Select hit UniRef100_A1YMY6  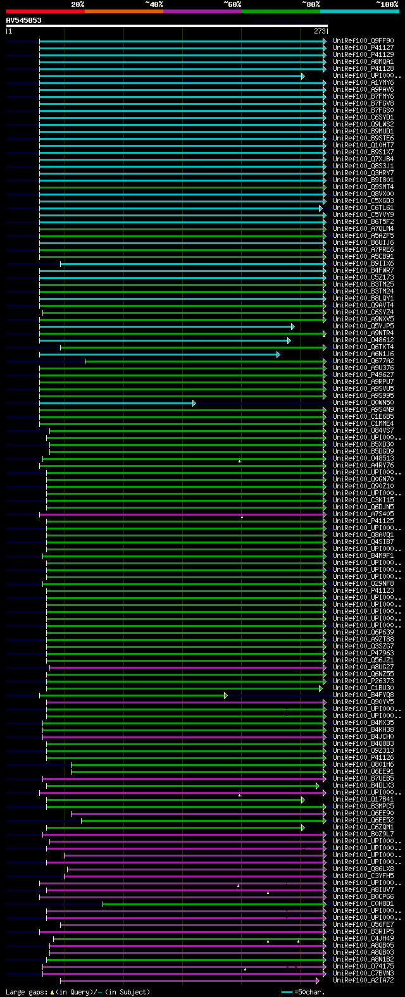(363, 83)
